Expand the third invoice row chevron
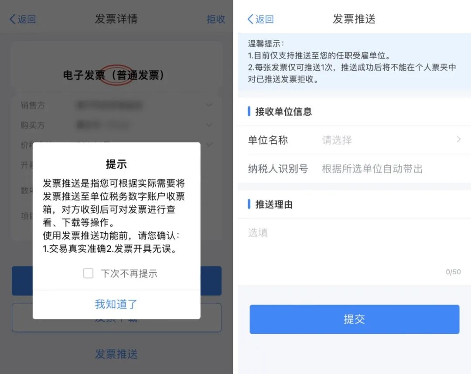Screen dimensions: 471x374 pos(209,145)
